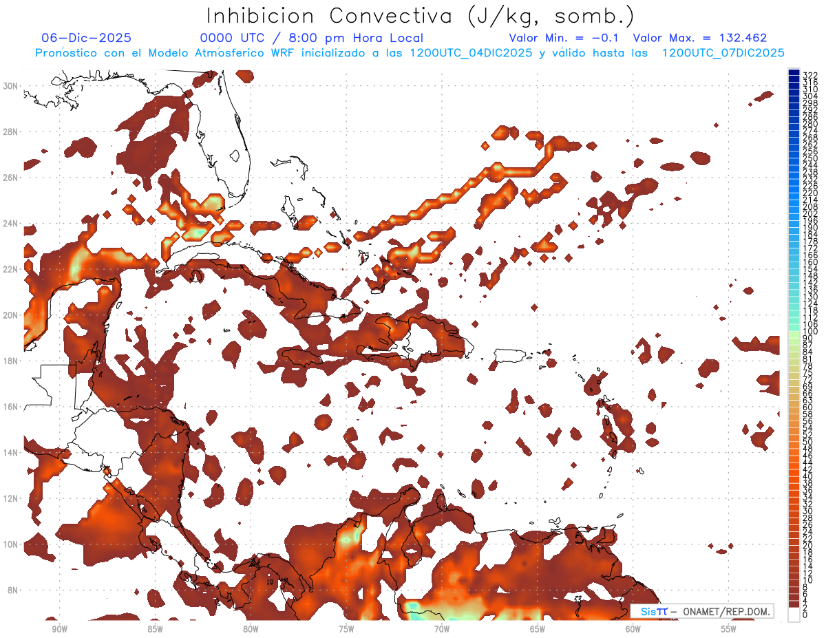Click the value '0' on the color scale
Viewport: 826px width, 638px height.
[805, 615]
